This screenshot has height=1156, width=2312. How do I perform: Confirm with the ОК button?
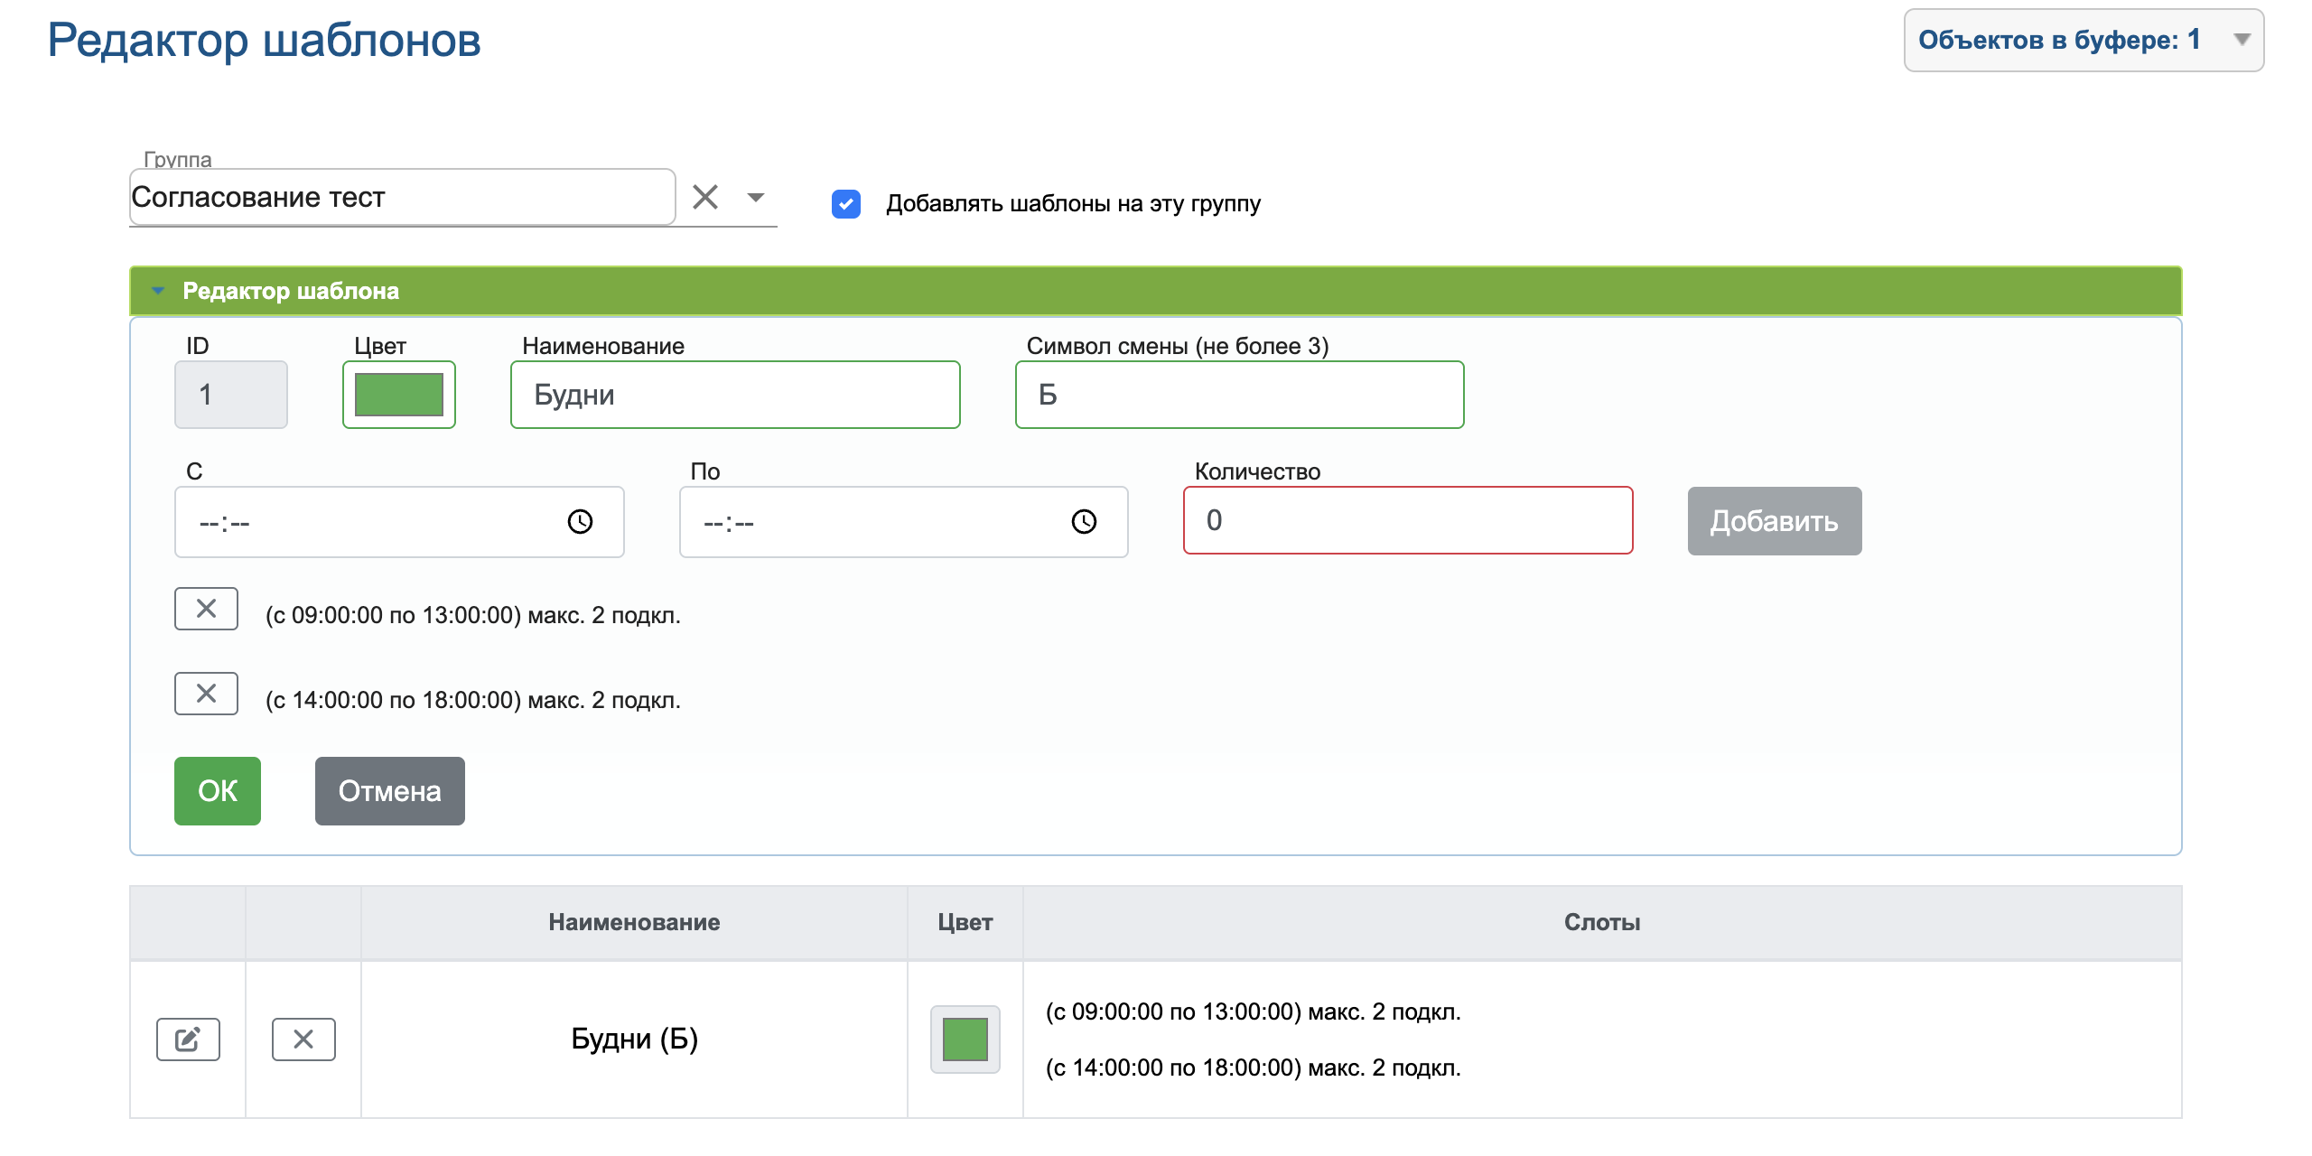tap(218, 791)
